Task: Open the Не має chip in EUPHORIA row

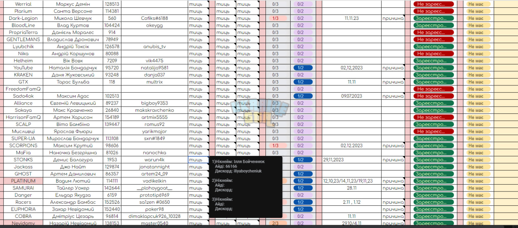Action: click(478, 209)
